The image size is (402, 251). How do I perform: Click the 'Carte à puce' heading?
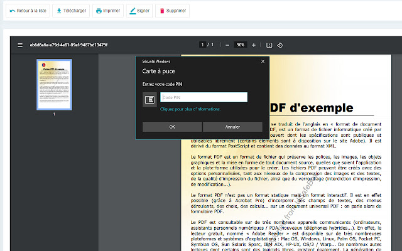(158, 71)
